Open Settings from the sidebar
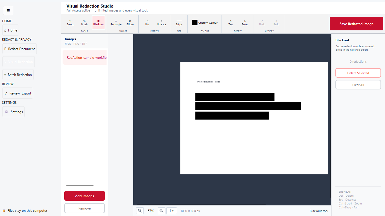This screenshot has height=216, width=385. click(14, 112)
